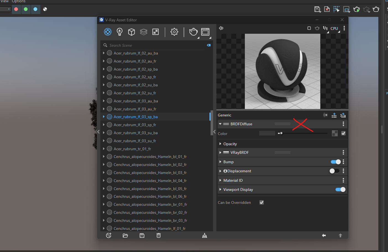This screenshot has width=388, height=252.
Task: Click the Delete Asset trash icon
Action: point(159,235)
